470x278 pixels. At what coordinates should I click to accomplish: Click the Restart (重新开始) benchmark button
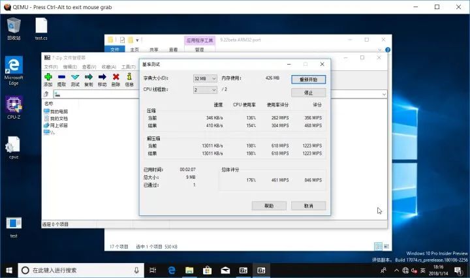tap(308, 80)
